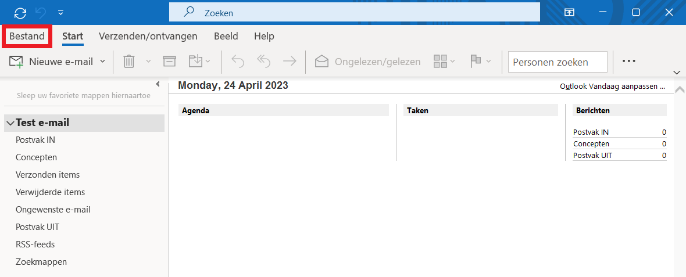Click the Undo icon in title bar
The height and width of the screenshot is (277, 686).
40,13
